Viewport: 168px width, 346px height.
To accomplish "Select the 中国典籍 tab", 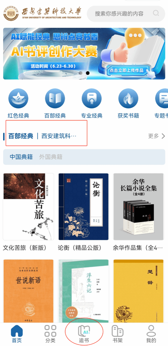I will point(21,157).
